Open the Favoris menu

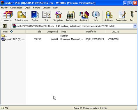tap(37, 8)
